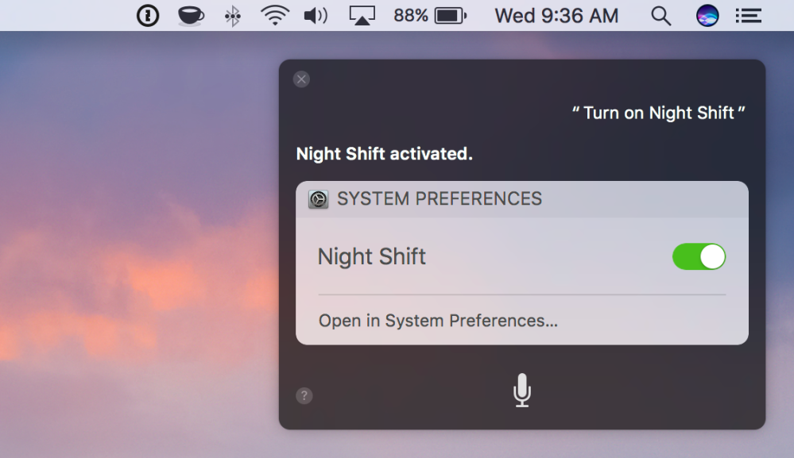Click the coffee cup menu bar icon
Image resolution: width=794 pixels, height=458 pixels.
[x=190, y=16]
